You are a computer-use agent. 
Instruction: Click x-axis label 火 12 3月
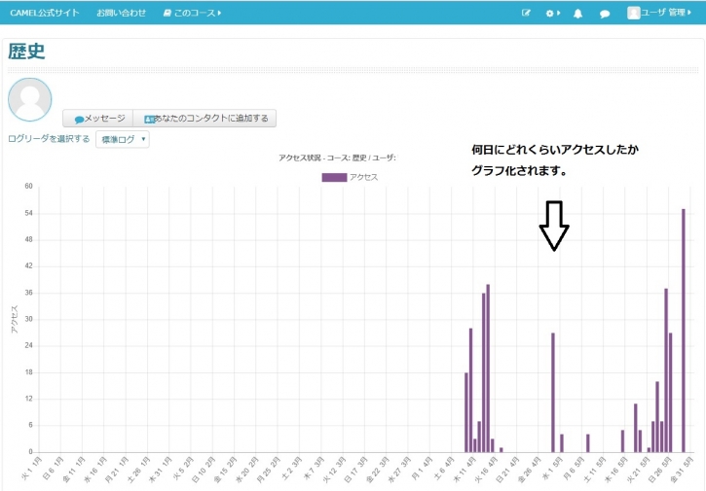tap(334, 470)
